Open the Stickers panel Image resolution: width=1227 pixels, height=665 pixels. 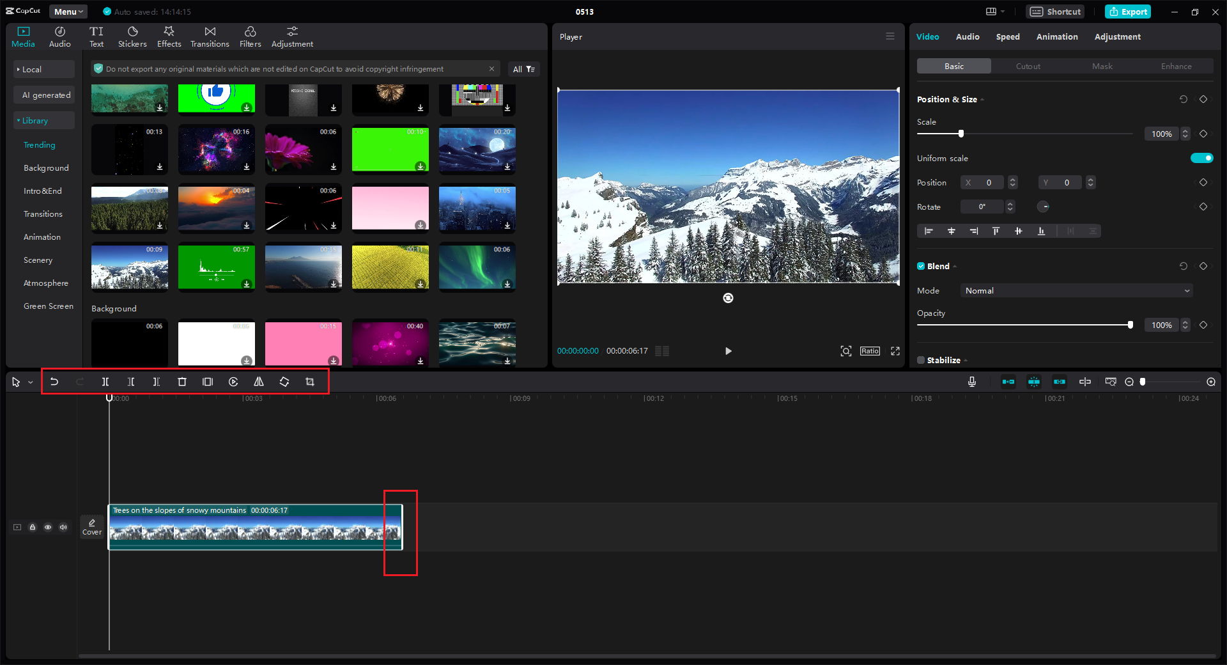click(132, 36)
